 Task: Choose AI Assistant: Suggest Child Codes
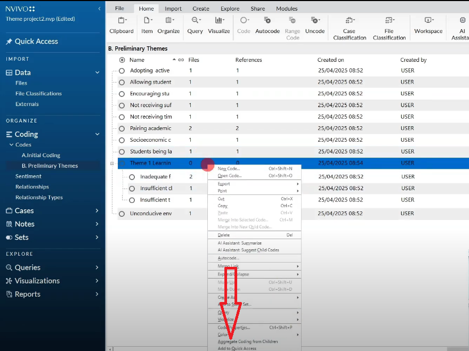[x=255, y=250]
